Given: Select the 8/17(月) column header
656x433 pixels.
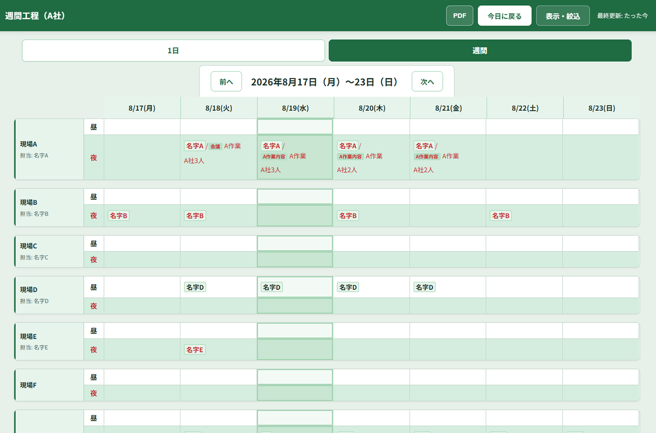Looking at the screenshot, I should pyautogui.click(x=142, y=108).
